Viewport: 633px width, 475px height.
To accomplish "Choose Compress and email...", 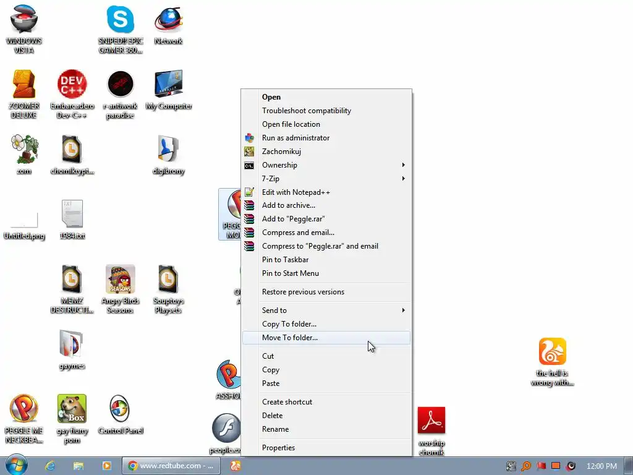I will [326, 233].
